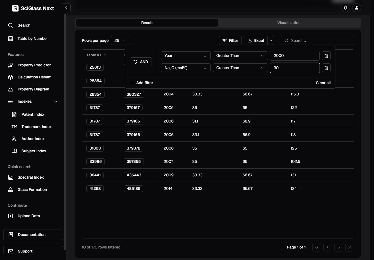374x260 pixels.
Task: Expand the Excel export options arrow
Action: pos(271,41)
